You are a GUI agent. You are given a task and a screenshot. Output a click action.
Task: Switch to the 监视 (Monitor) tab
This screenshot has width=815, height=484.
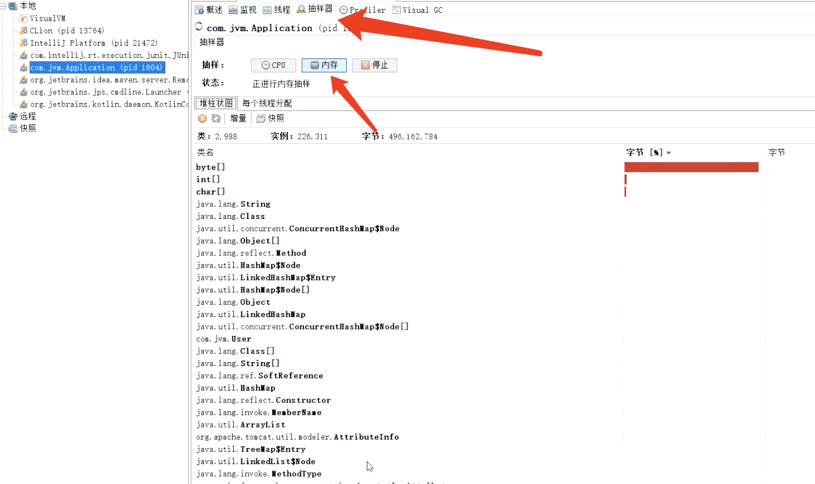tap(242, 10)
